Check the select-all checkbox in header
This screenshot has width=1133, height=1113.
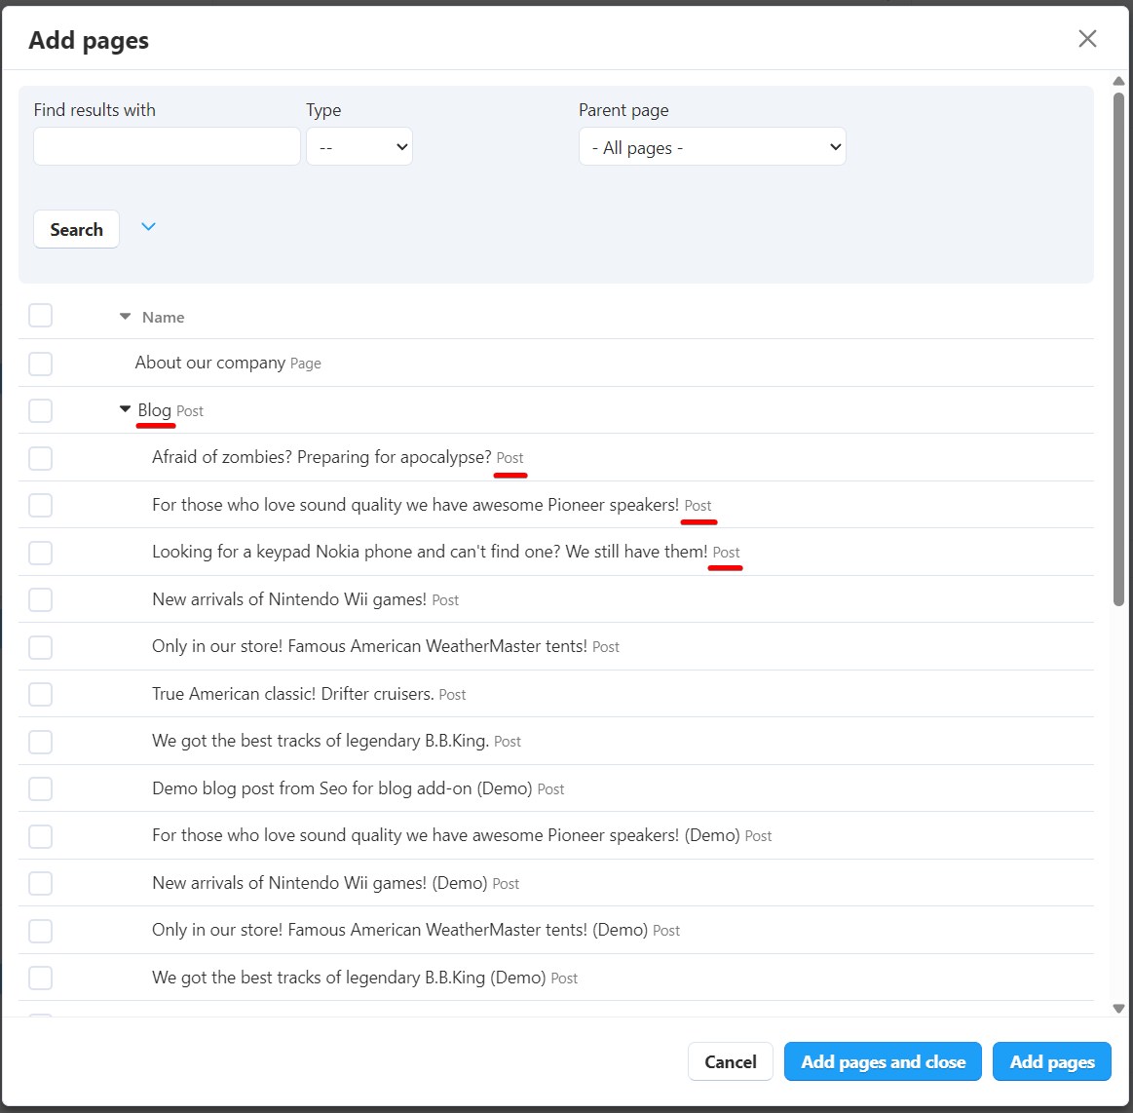pyautogui.click(x=40, y=316)
